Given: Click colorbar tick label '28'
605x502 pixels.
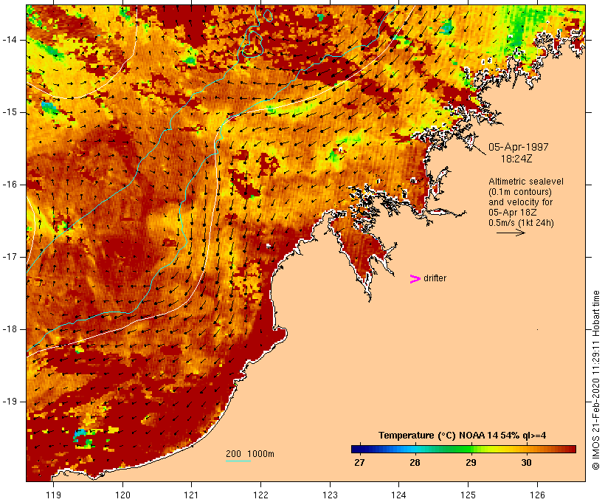Looking at the screenshot, I should point(415,463).
